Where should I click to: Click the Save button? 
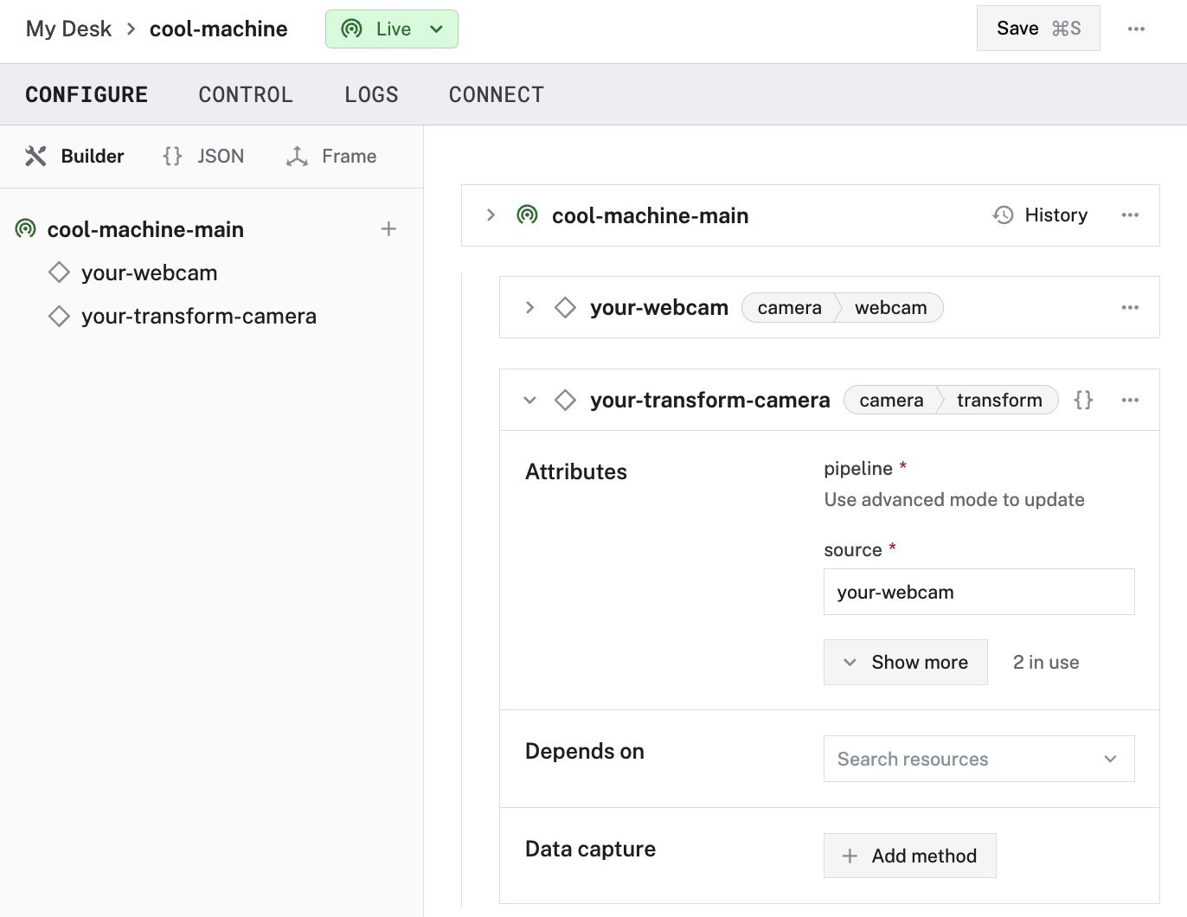(x=1038, y=28)
